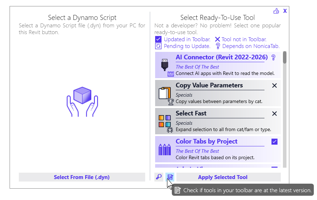The image size is (317, 200).
Task: Click the Updated in Toolbar legend checkbox icon
Action: click(158, 39)
